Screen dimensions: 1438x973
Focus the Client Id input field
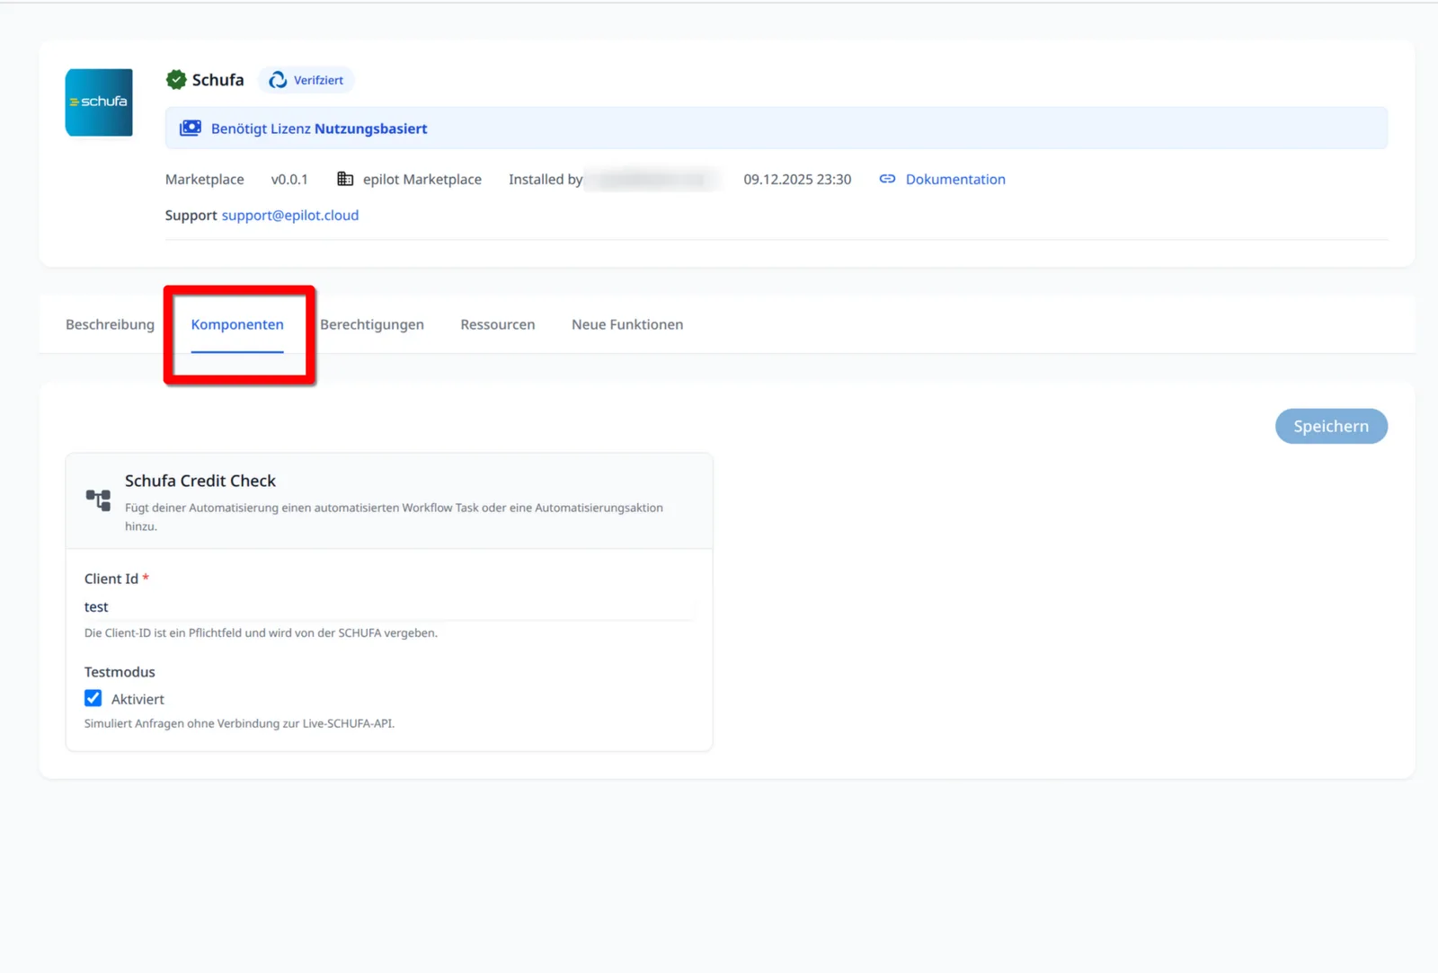click(389, 607)
